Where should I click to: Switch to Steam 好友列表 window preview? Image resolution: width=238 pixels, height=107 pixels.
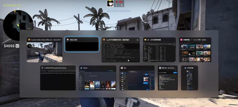coord(190,78)
